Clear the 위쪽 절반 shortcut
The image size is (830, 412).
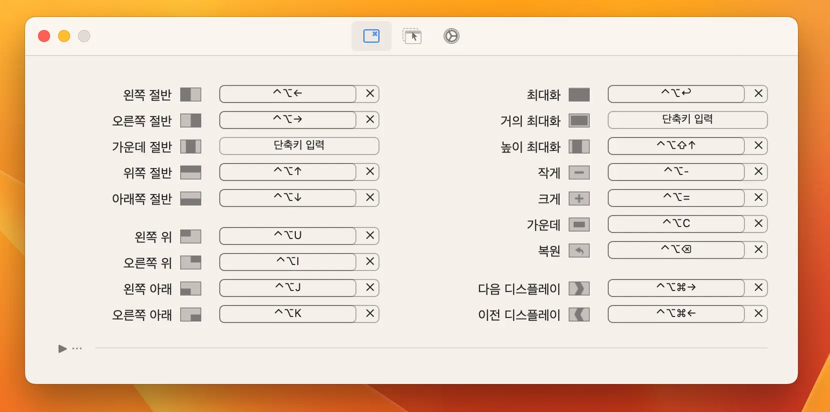(370, 171)
